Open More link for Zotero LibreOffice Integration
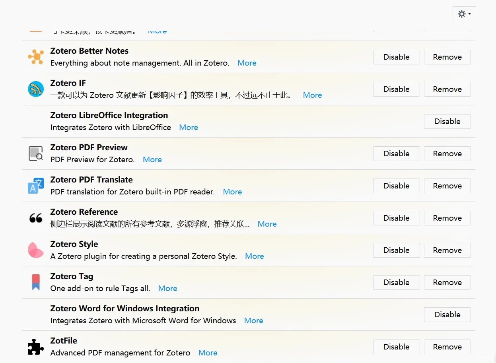 [189, 127]
